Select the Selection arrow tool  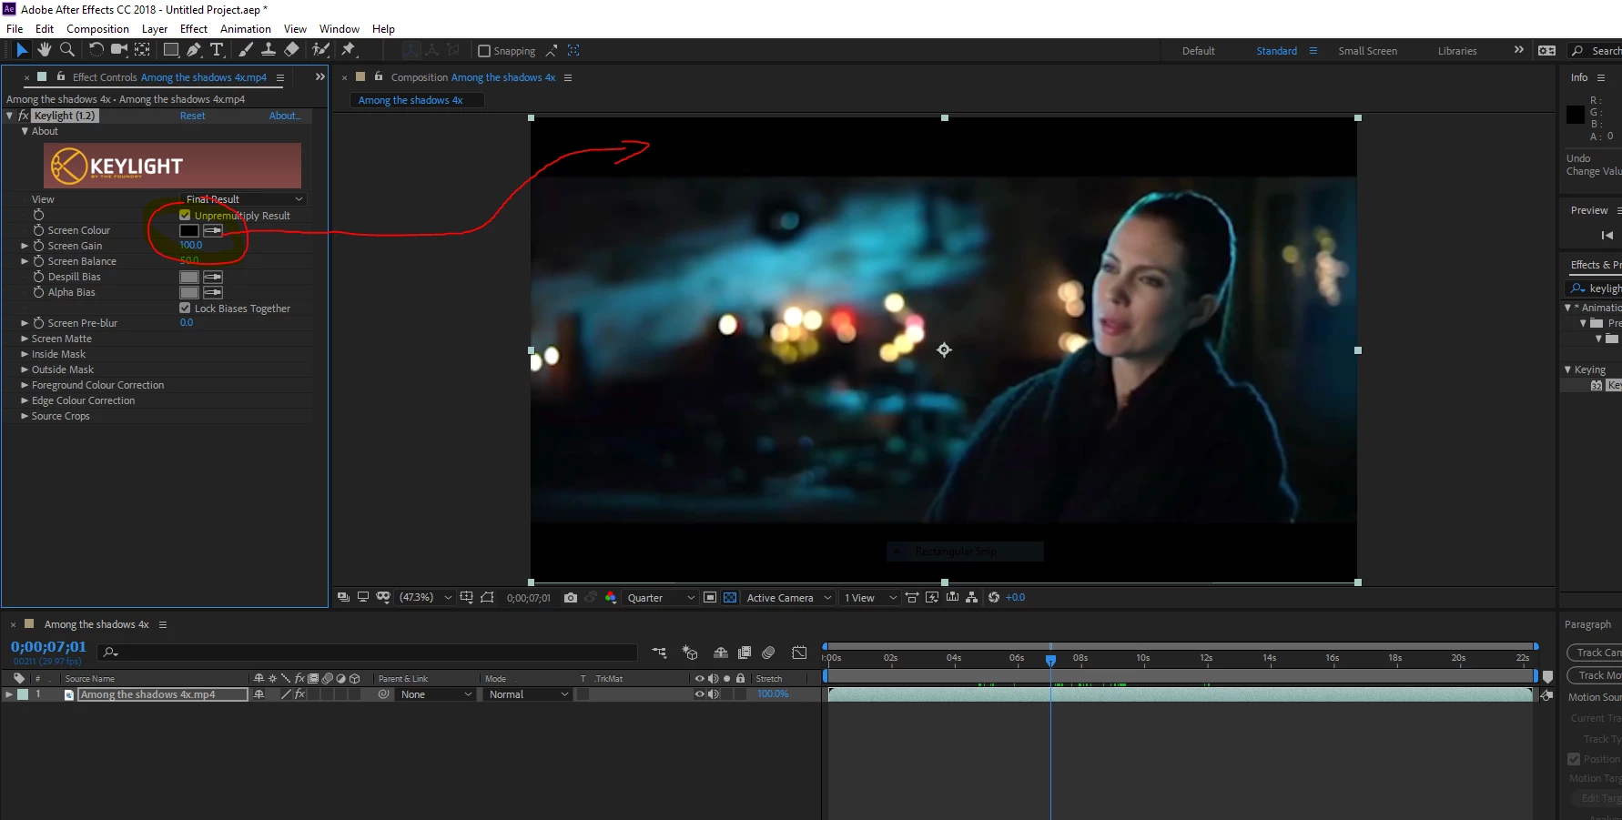[22, 50]
